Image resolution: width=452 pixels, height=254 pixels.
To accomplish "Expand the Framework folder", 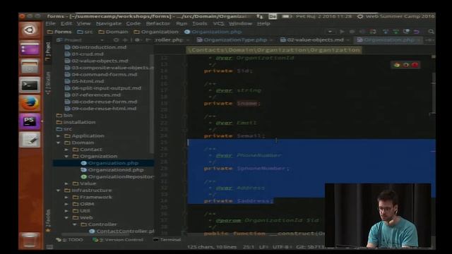I will [x=66, y=198].
